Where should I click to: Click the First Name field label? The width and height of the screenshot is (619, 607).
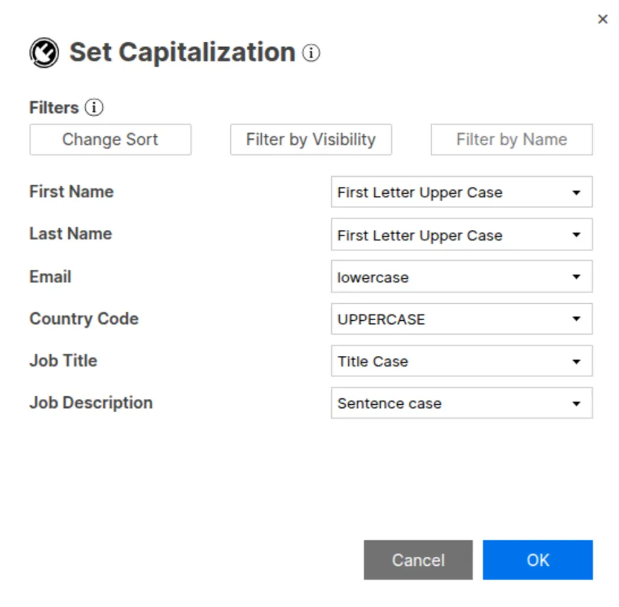(x=71, y=192)
